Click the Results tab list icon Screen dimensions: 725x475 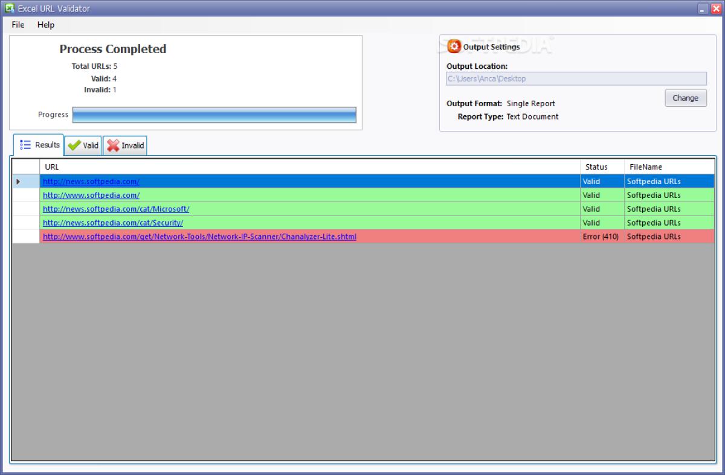[25, 144]
